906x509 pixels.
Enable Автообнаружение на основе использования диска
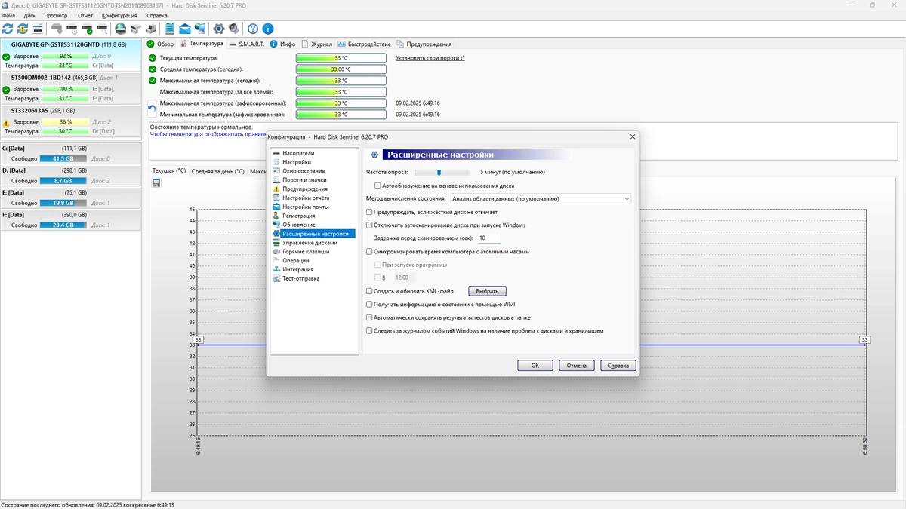pyautogui.click(x=378, y=186)
